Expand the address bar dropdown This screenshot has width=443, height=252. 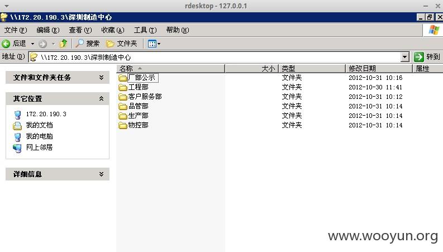tap(405, 57)
